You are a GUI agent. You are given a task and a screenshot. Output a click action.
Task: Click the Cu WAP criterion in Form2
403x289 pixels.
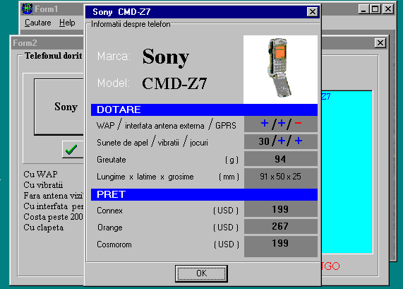pyautogui.click(x=41, y=175)
